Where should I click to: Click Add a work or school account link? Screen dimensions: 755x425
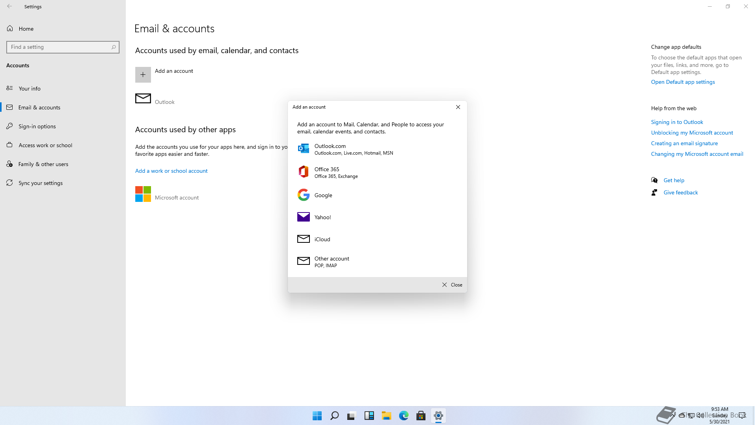pos(171,171)
